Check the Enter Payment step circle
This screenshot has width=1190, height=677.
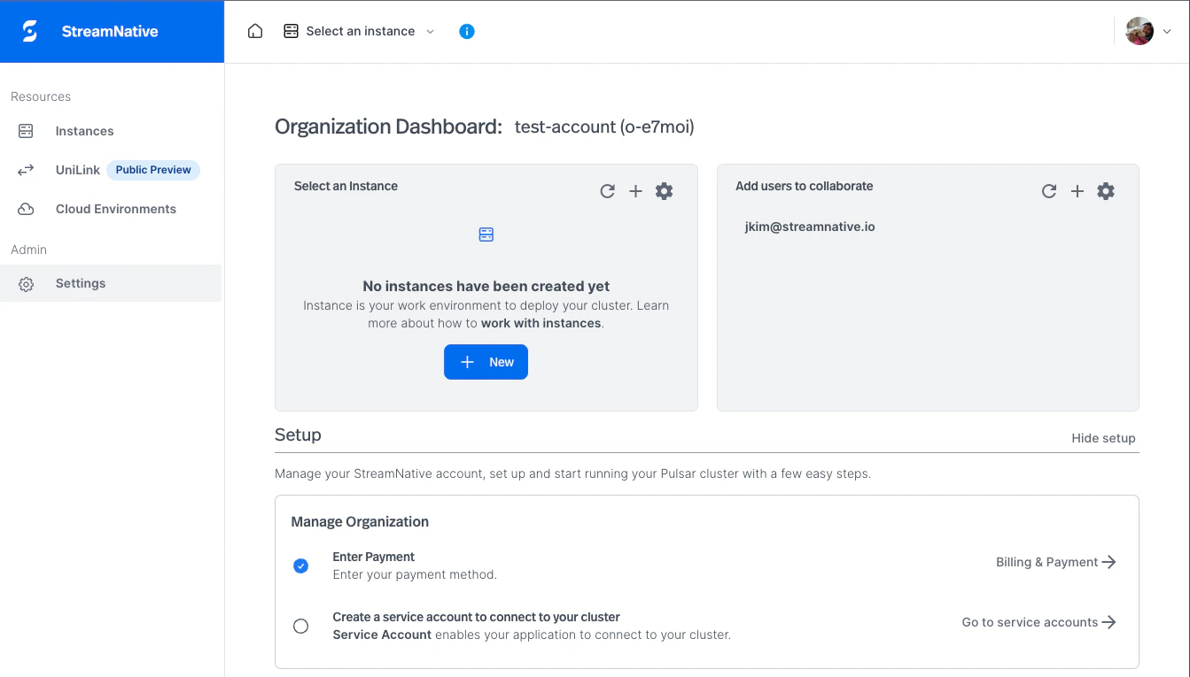pyautogui.click(x=300, y=565)
